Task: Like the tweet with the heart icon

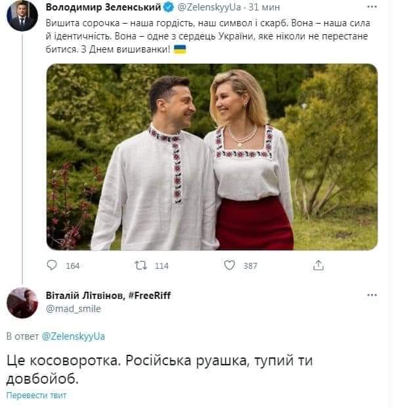Action: [x=229, y=266]
